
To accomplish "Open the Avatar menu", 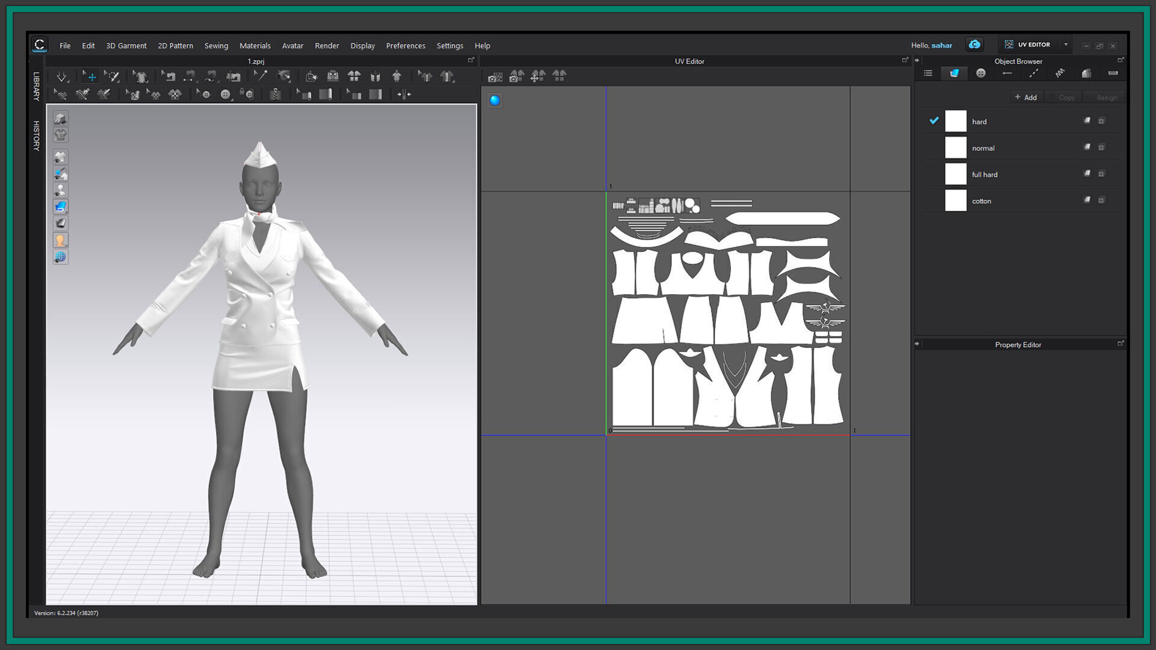I will point(293,46).
